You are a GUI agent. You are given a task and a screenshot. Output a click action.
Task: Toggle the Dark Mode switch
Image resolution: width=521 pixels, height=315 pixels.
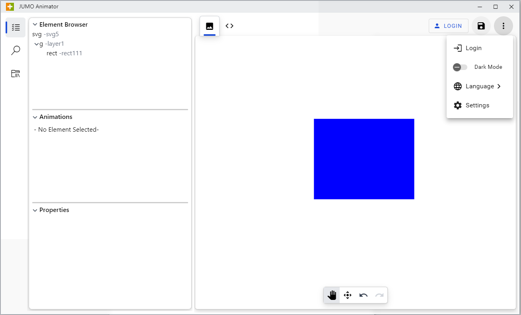pyautogui.click(x=460, y=67)
